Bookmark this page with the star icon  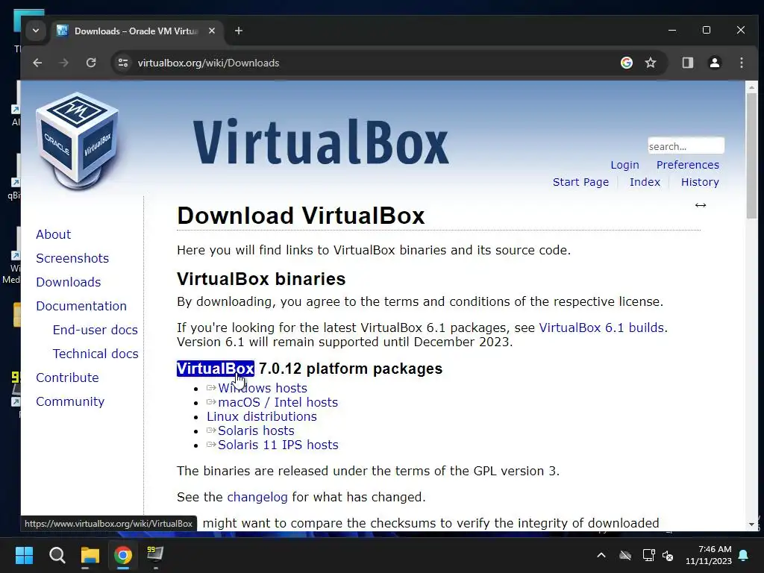651,63
